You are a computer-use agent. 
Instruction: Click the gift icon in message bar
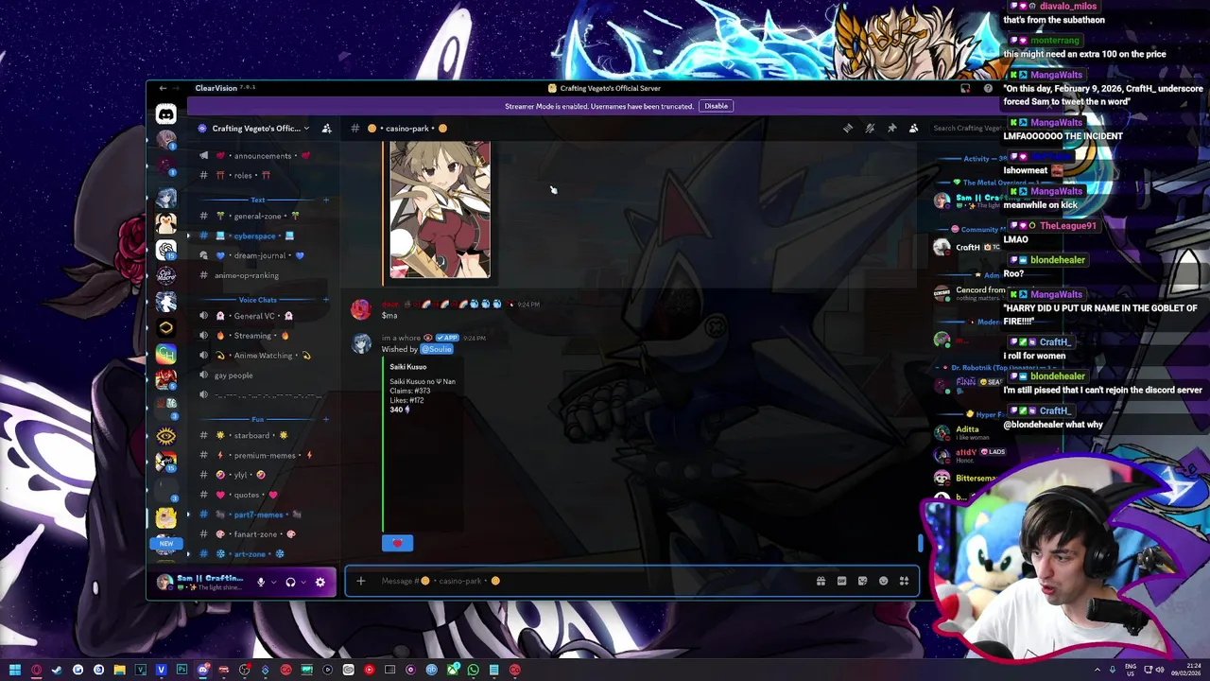[x=821, y=581]
